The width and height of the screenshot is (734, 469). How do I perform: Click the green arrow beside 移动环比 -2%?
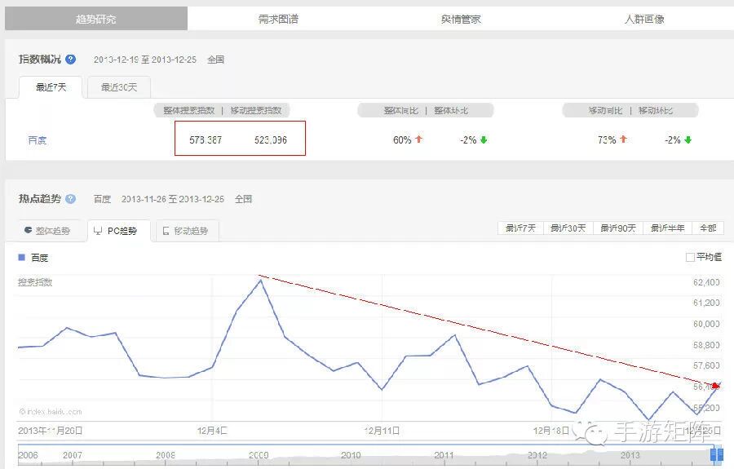688,139
